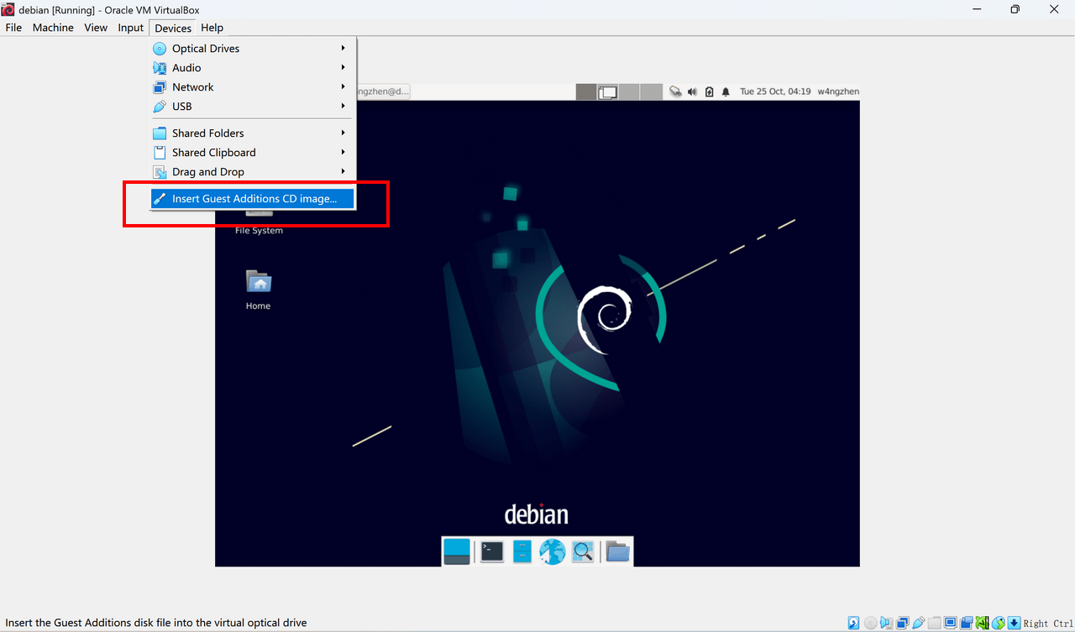Open Application Finder magnifier dock icon
The height and width of the screenshot is (632, 1075).
pyautogui.click(x=583, y=551)
